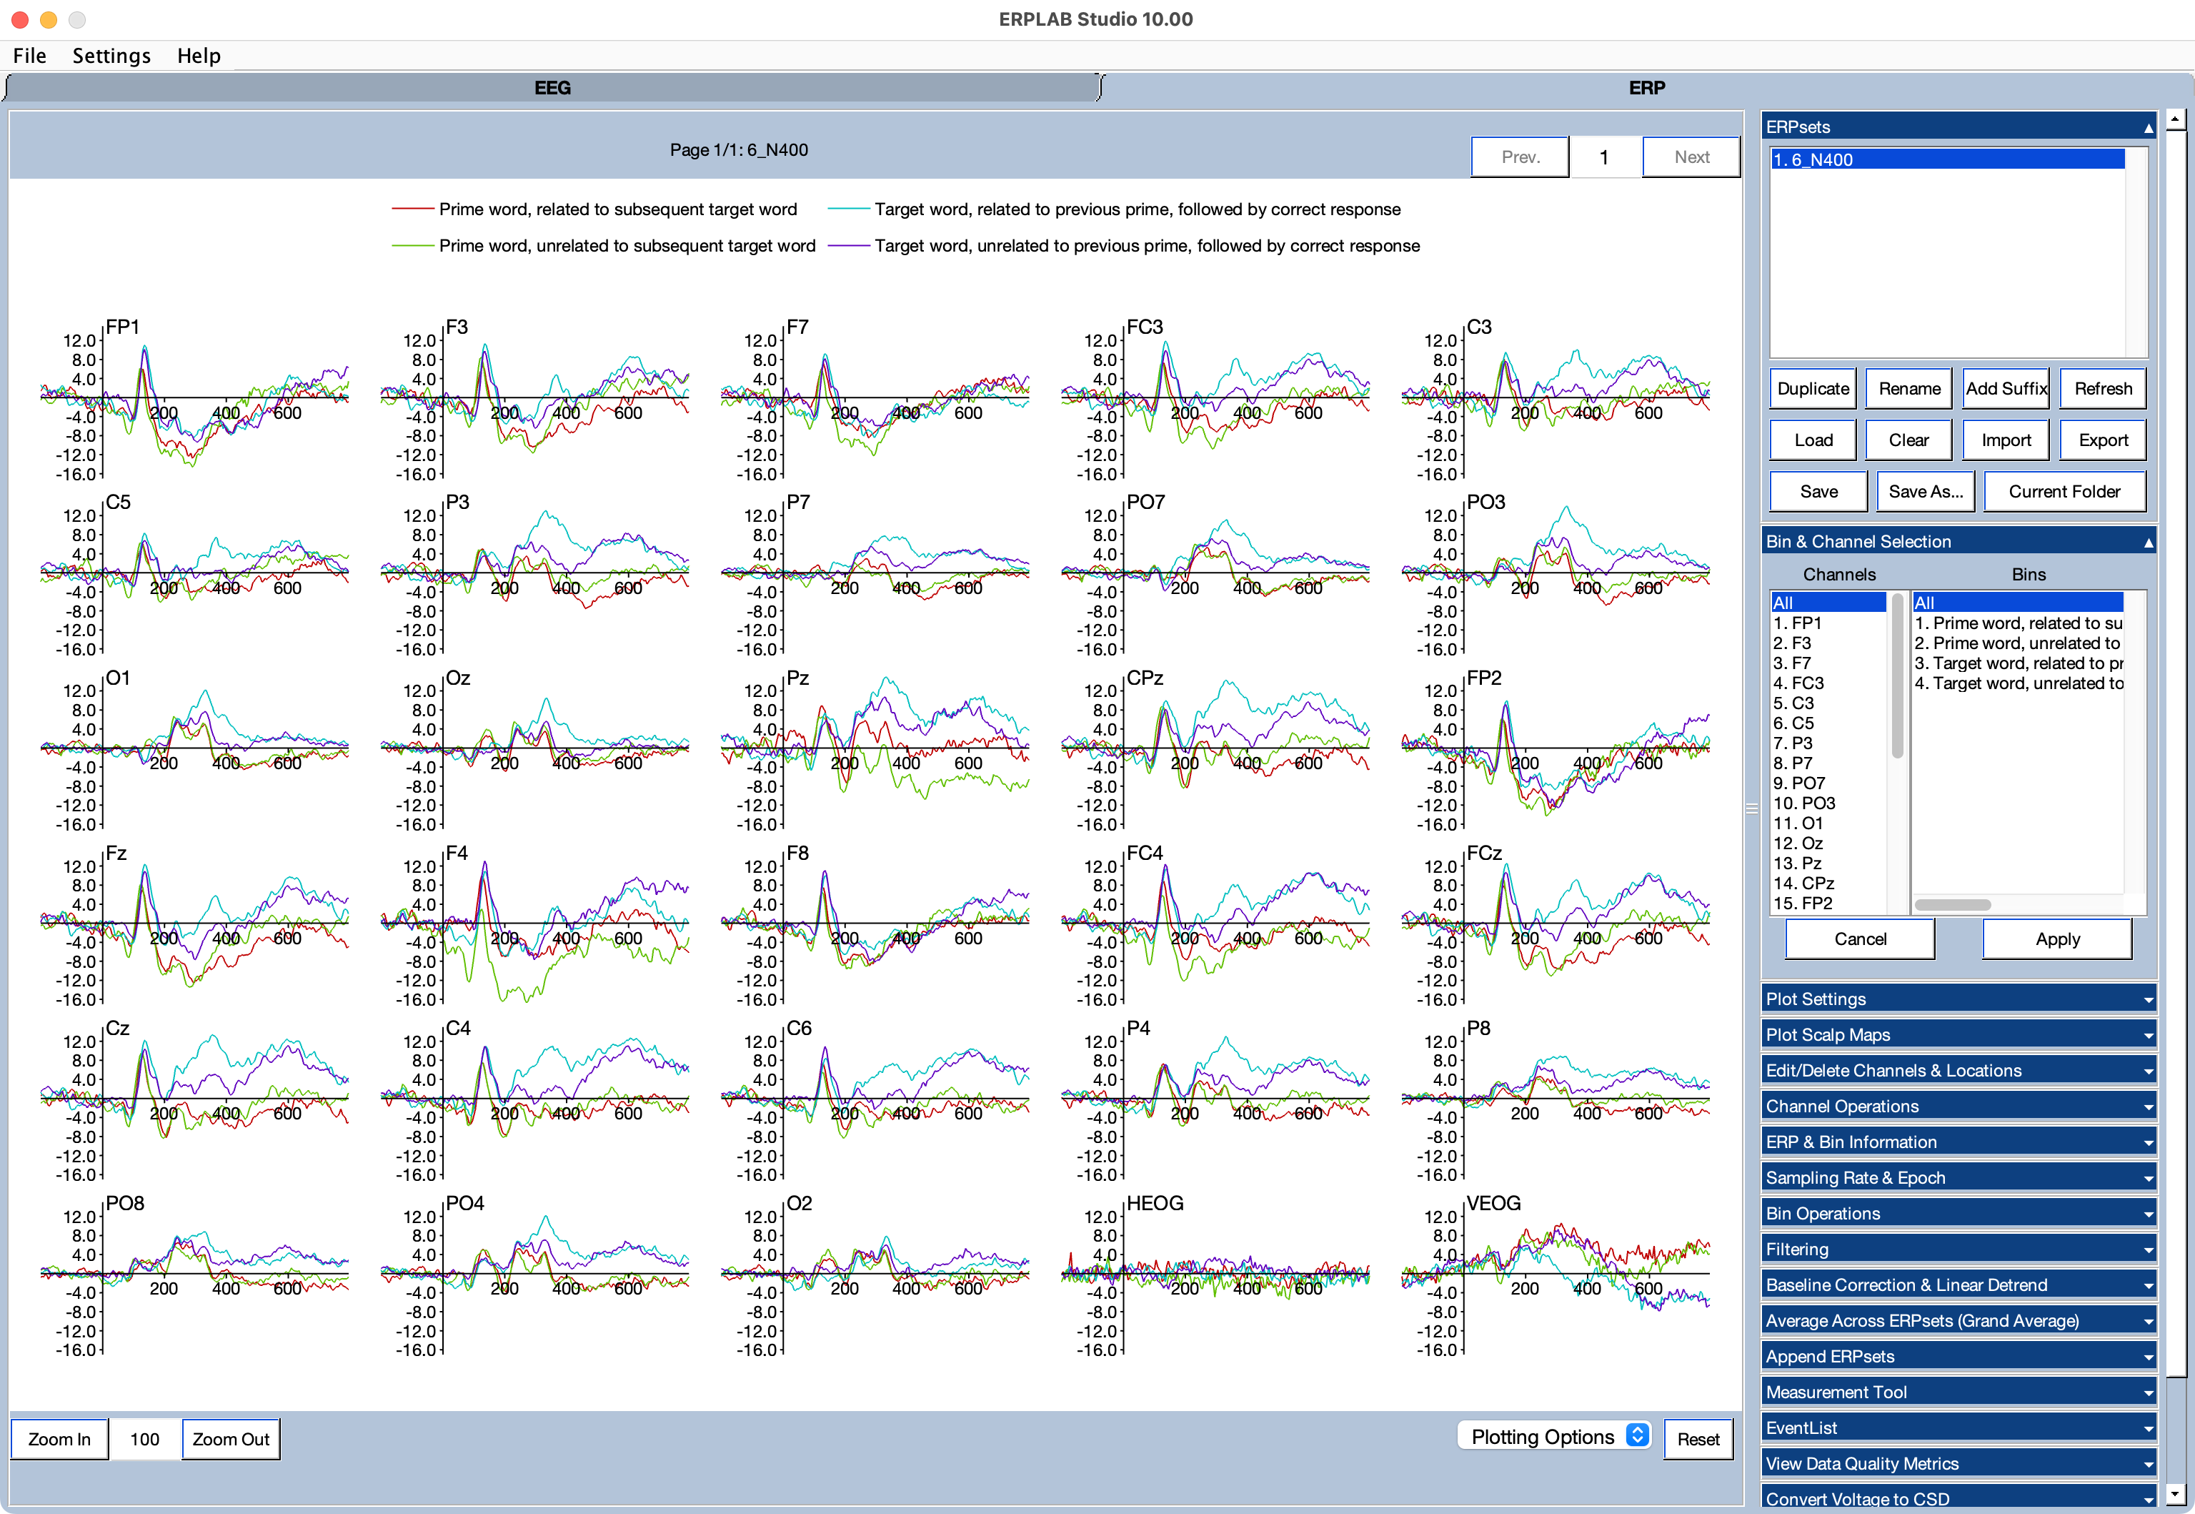
Task: Select bin 3. Target word, related
Action: tap(2018, 663)
